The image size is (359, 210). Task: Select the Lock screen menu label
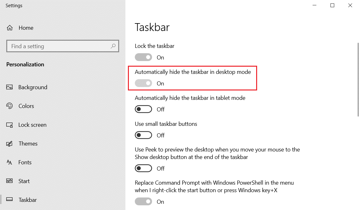32,125
